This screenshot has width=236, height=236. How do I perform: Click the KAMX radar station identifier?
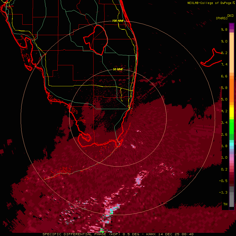pyautogui.click(x=151, y=234)
